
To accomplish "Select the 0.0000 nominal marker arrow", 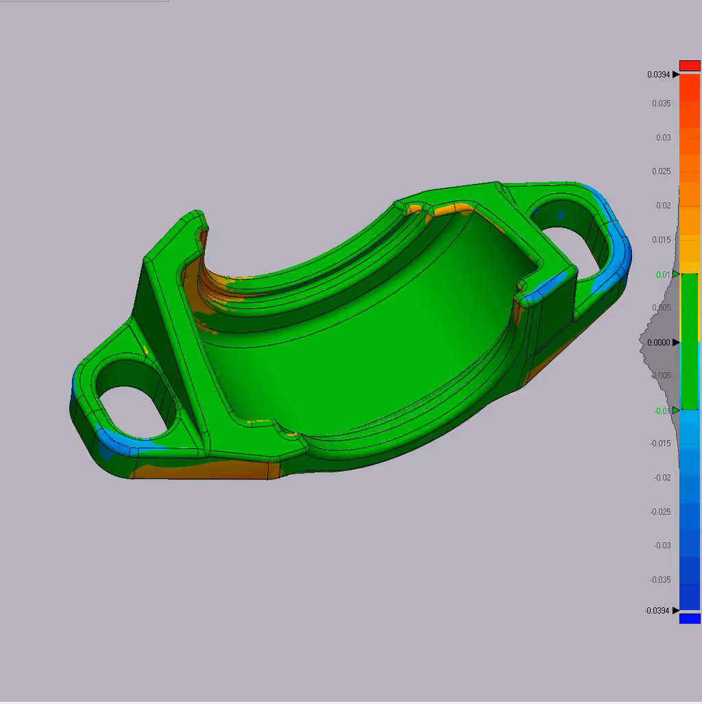I will 675,343.
